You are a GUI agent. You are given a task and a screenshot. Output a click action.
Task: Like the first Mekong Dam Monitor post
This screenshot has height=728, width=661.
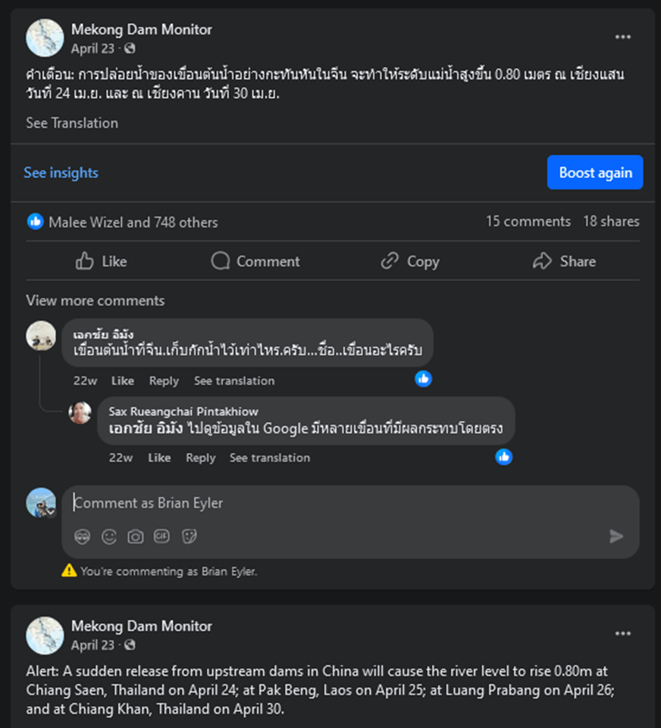coord(102,261)
